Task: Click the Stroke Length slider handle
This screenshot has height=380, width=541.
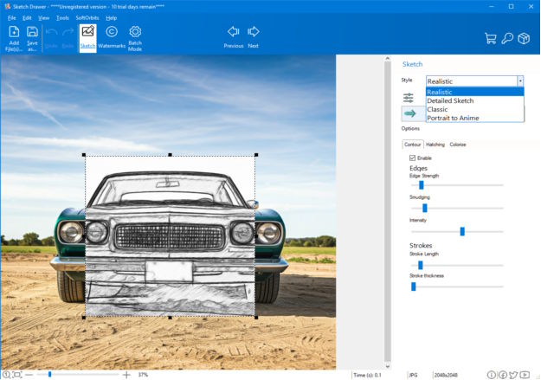Action: (x=420, y=265)
